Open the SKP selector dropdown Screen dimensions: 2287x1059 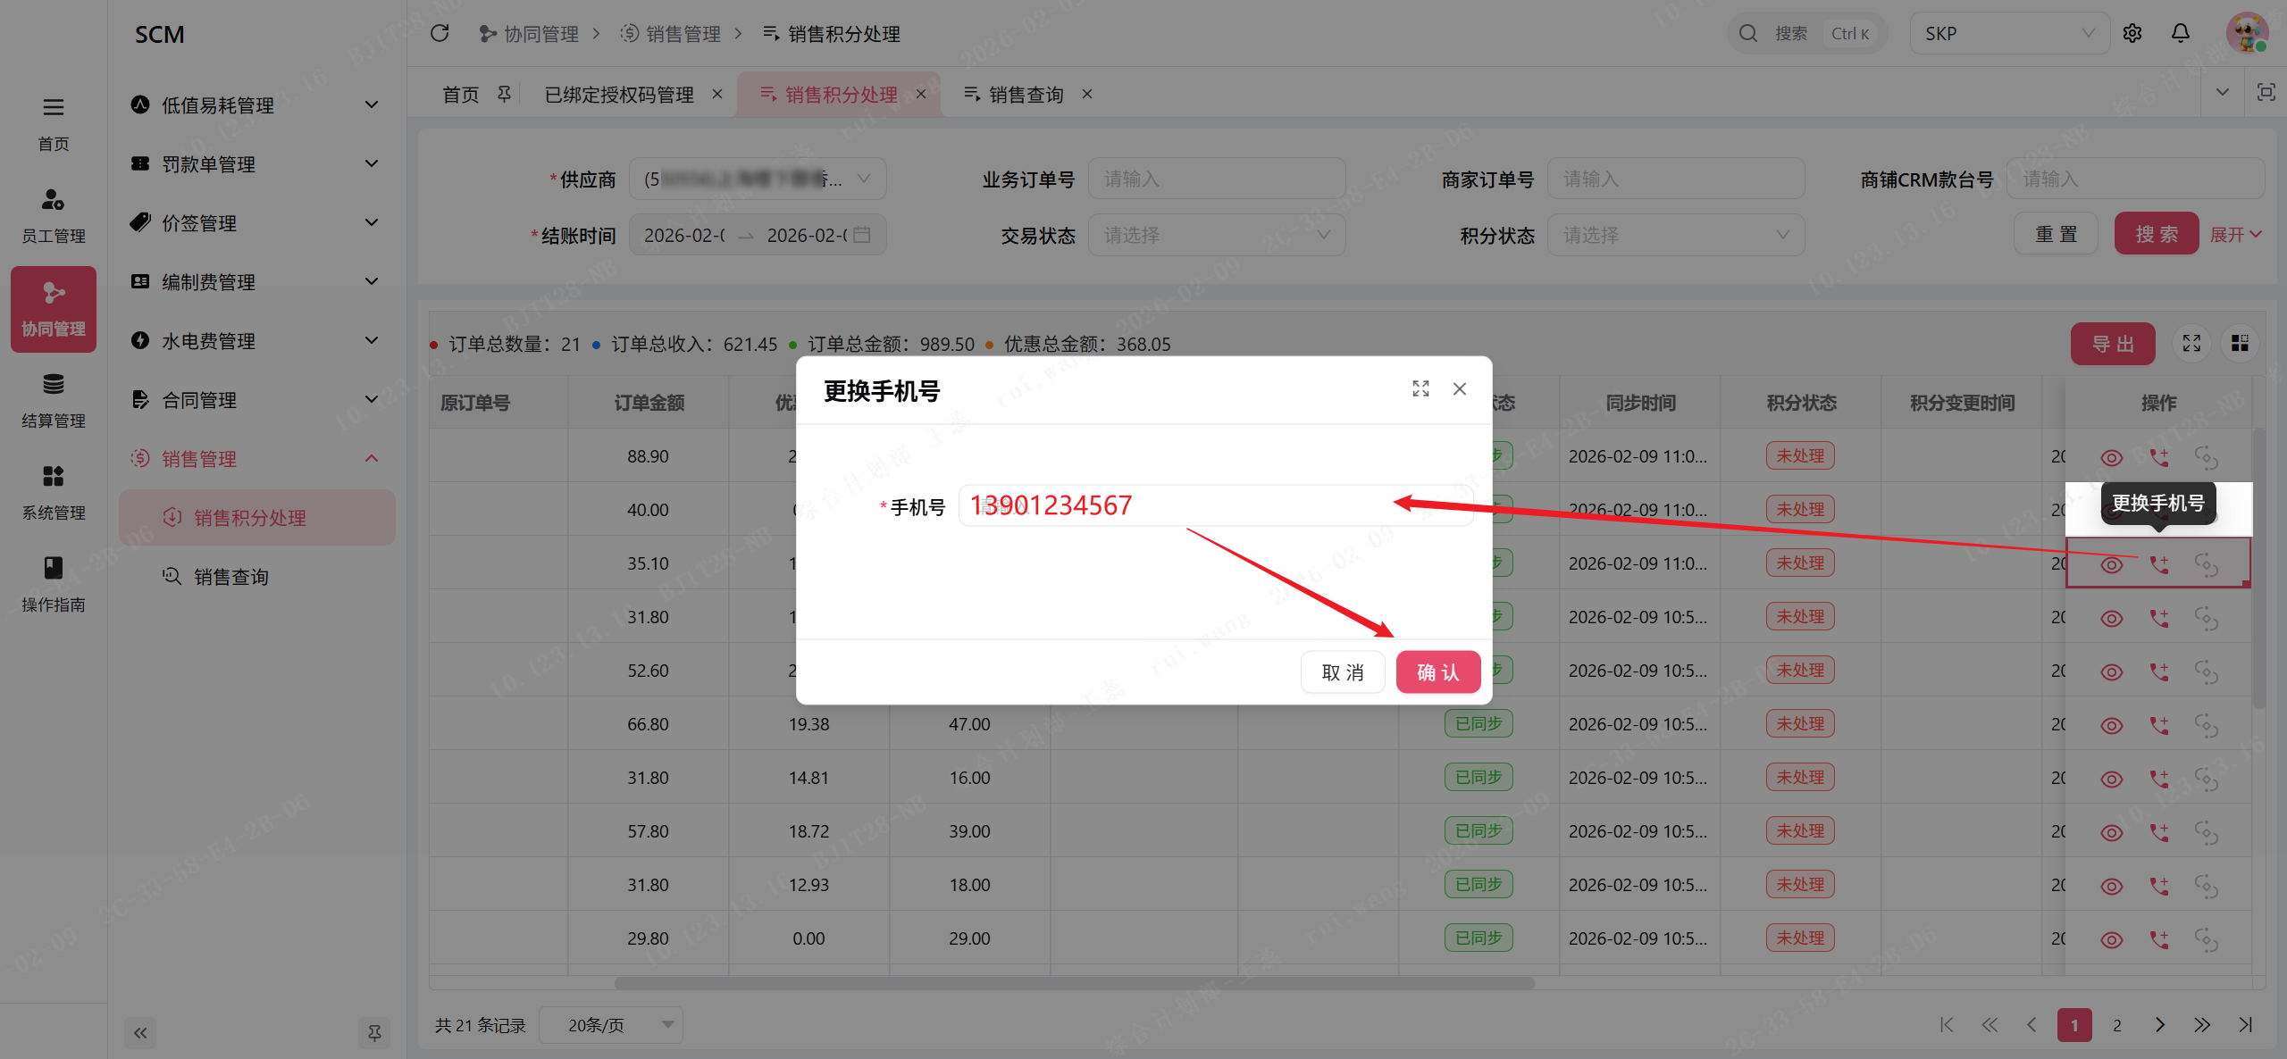[2008, 33]
